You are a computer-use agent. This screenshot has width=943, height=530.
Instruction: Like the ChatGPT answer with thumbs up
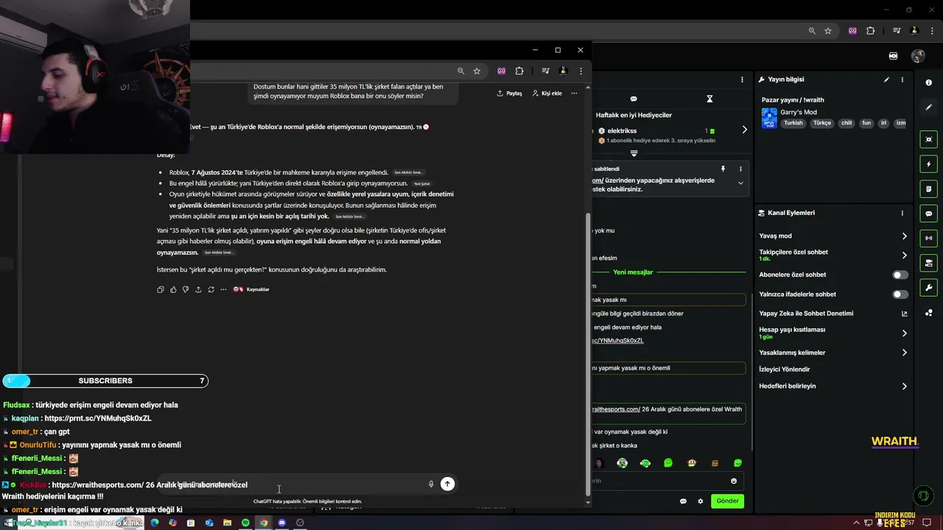(x=173, y=289)
